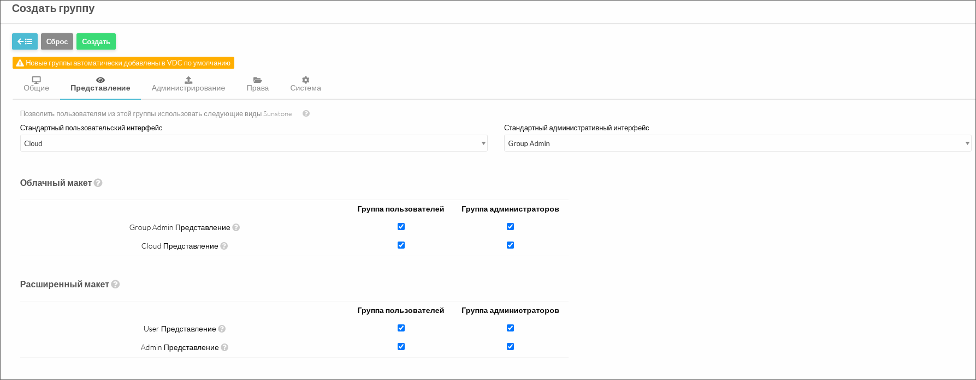Click help icon next to Cloud Представление
The image size is (976, 380).
[x=224, y=246]
